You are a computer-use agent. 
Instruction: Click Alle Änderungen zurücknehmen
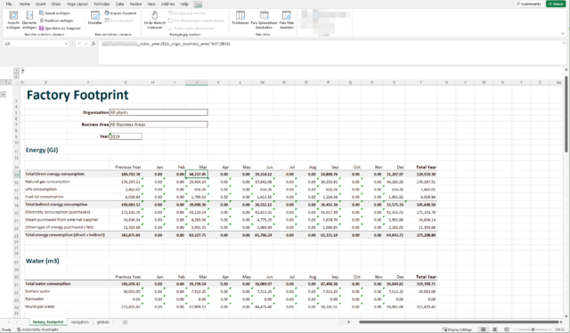pyautogui.click(x=196, y=20)
